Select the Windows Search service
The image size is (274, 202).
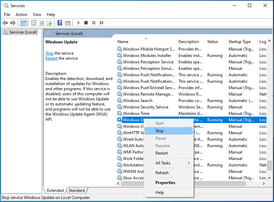click(x=191, y=101)
